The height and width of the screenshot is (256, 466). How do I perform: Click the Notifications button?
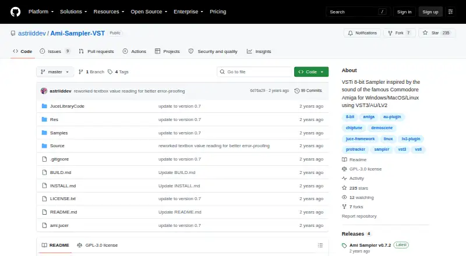[362, 33]
